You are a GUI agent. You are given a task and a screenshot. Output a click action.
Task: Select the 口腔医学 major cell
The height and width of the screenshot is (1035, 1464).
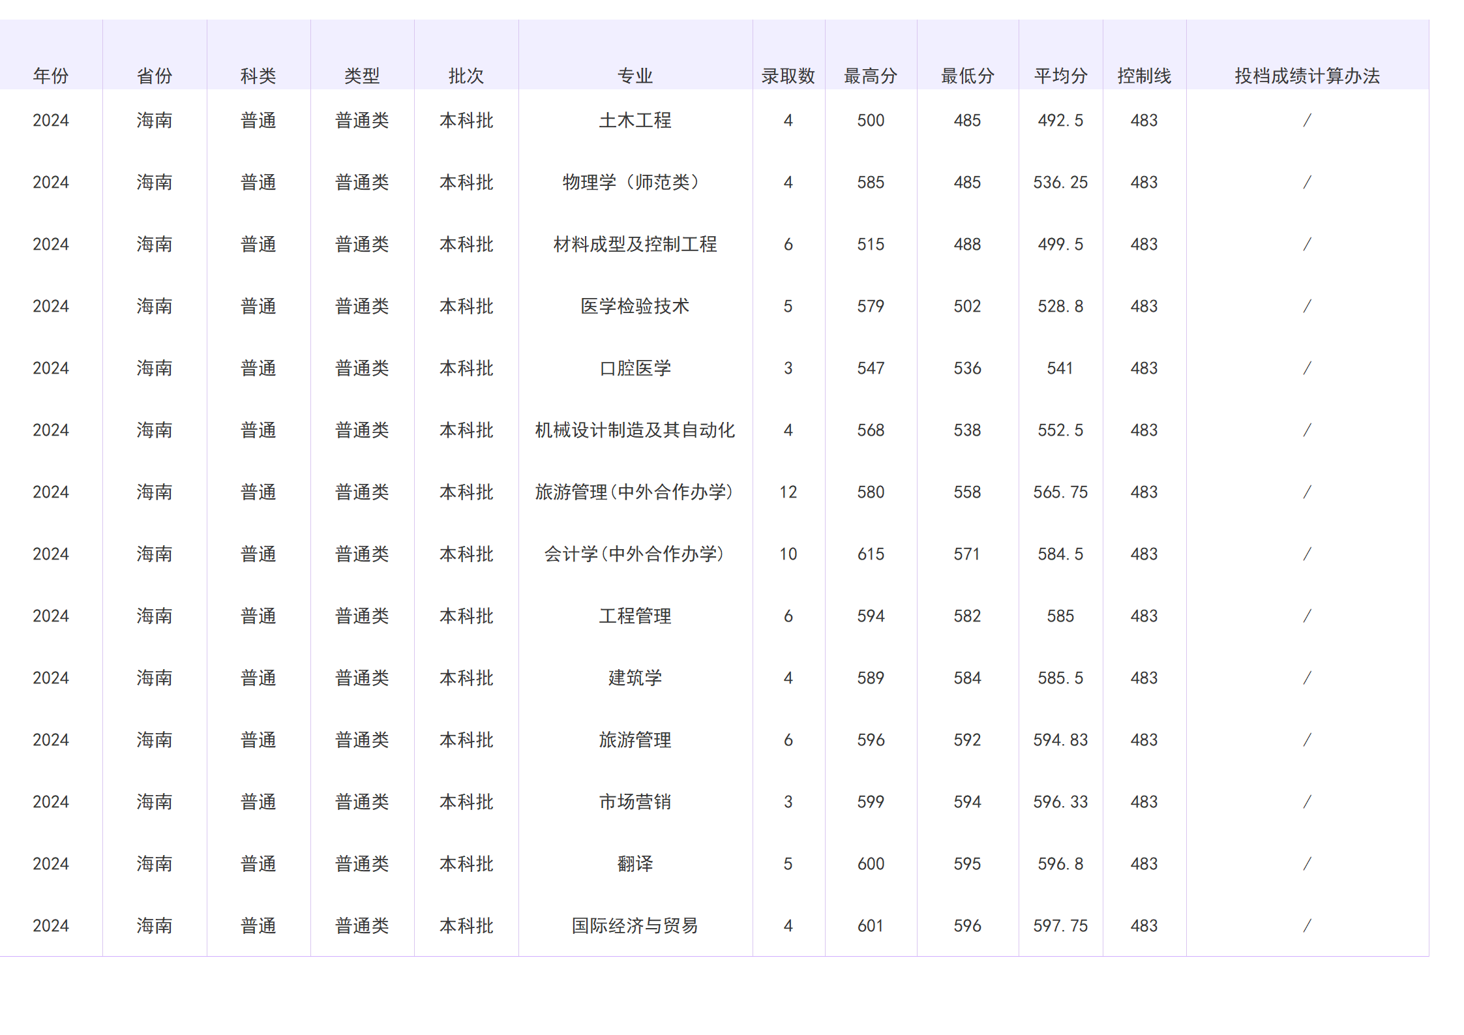click(635, 367)
